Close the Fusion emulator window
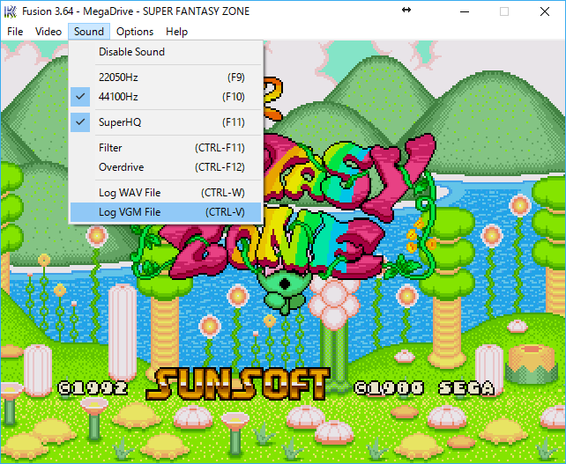Screen dimensions: 566x464 [x=545, y=11]
